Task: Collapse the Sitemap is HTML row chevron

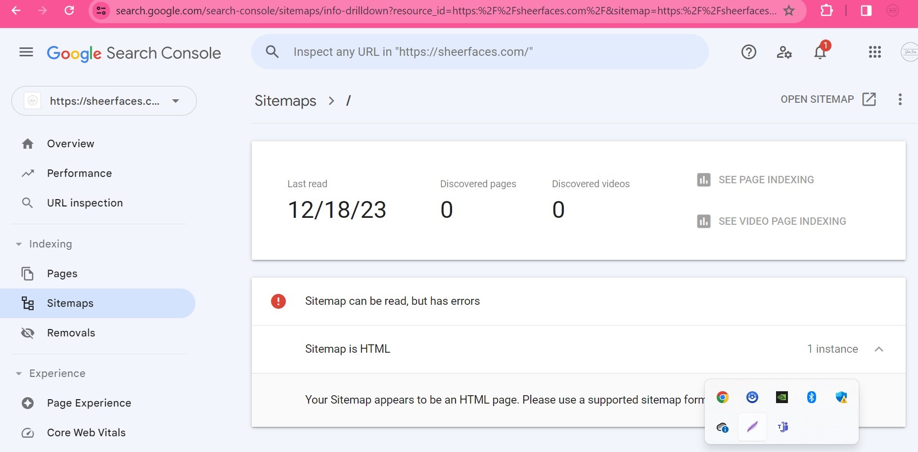Action: click(879, 349)
